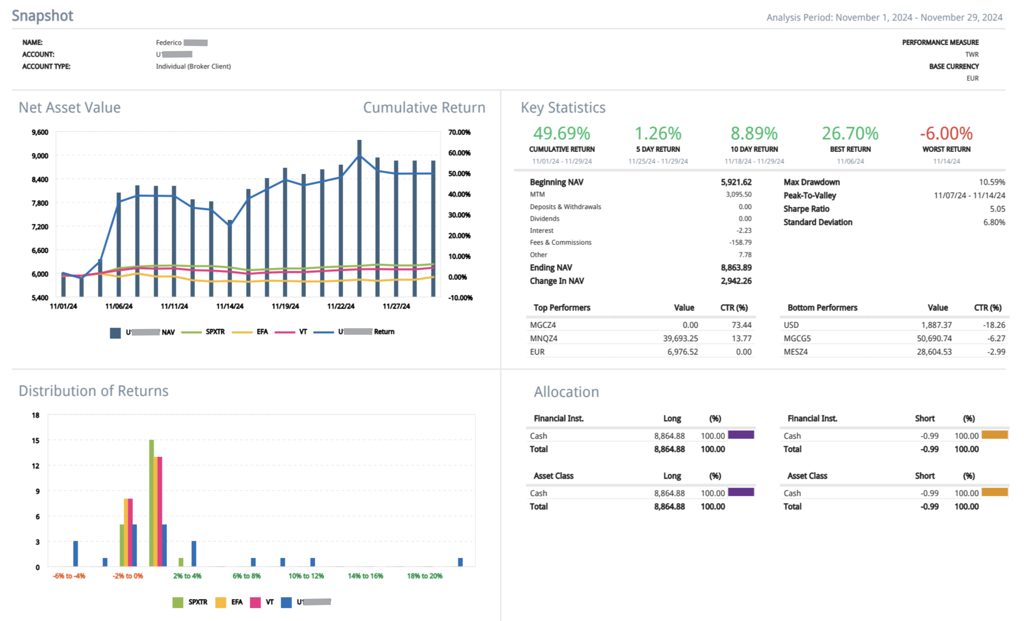Click the purple Cash long allocation bar
The width and height of the screenshot is (1024, 621).
coord(740,435)
